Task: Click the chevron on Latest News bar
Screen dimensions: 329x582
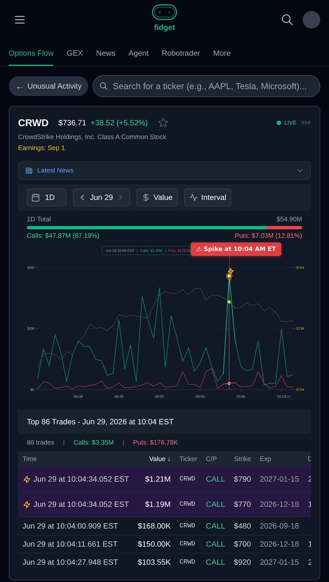Action: click(x=300, y=171)
